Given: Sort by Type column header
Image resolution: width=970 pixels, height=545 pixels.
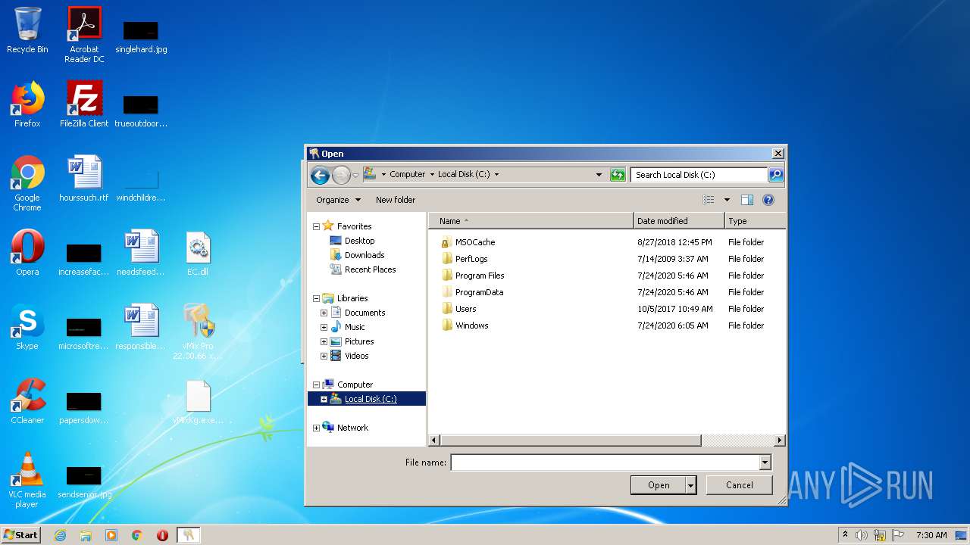Looking at the screenshot, I should coord(755,221).
